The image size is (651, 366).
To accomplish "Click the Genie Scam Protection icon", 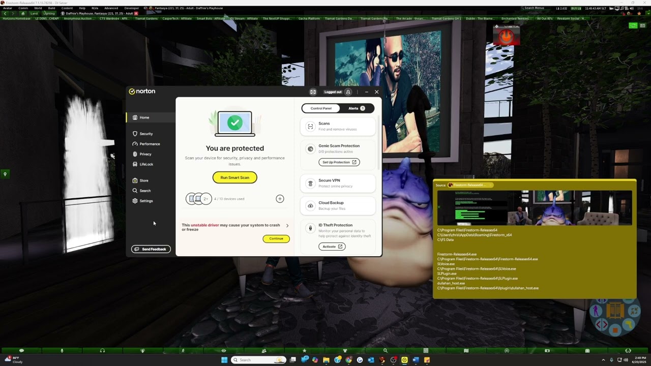I will 310,149.
